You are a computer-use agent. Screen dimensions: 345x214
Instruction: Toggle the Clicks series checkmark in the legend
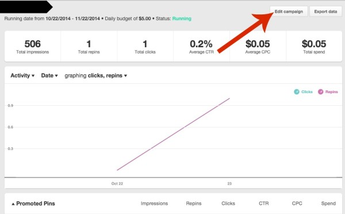[296, 92]
